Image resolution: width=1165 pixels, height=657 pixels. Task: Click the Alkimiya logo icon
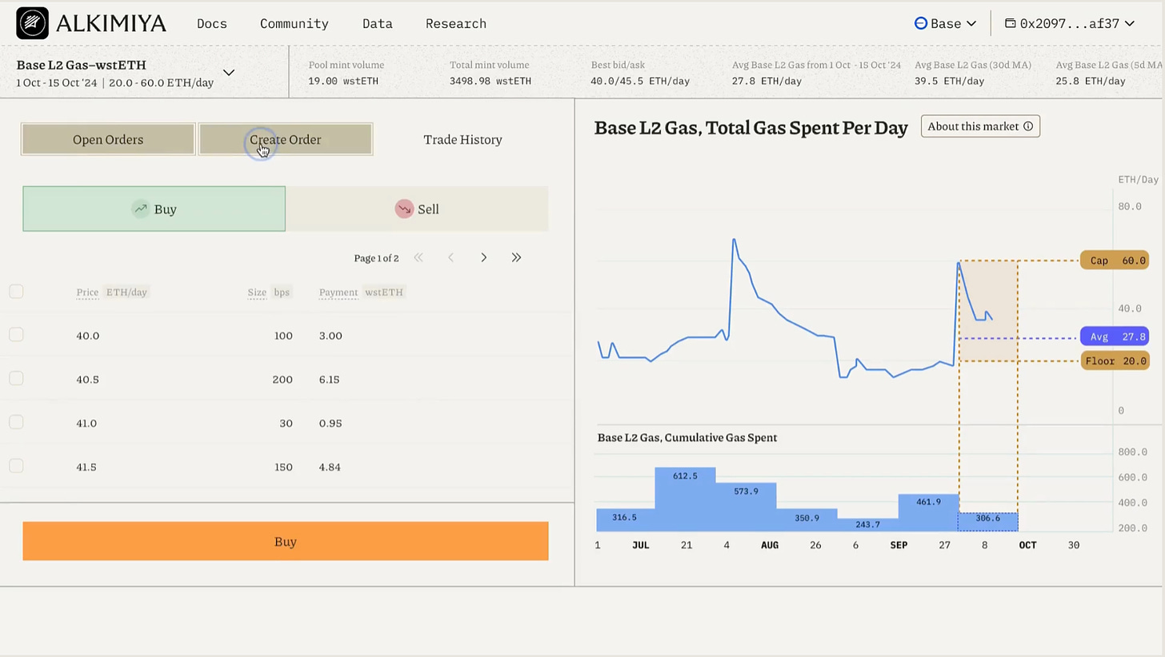[x=32, y=24]
